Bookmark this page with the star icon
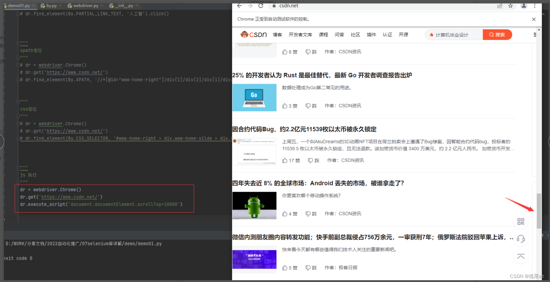This screenshot has width=550, height=282. click(x=510, y=5)
